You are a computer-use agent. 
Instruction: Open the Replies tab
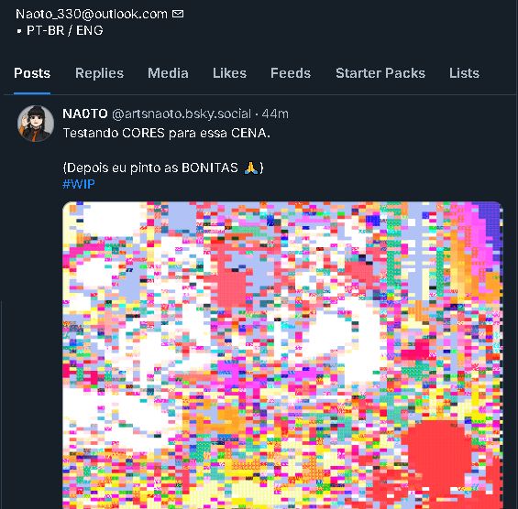coord(99,73)
